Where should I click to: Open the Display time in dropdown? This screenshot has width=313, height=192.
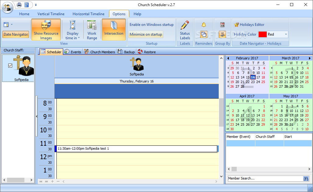tap(73, 30)
